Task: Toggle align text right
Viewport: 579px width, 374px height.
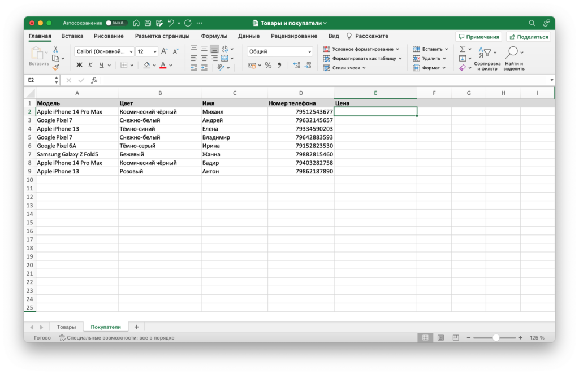Action: 214,58
